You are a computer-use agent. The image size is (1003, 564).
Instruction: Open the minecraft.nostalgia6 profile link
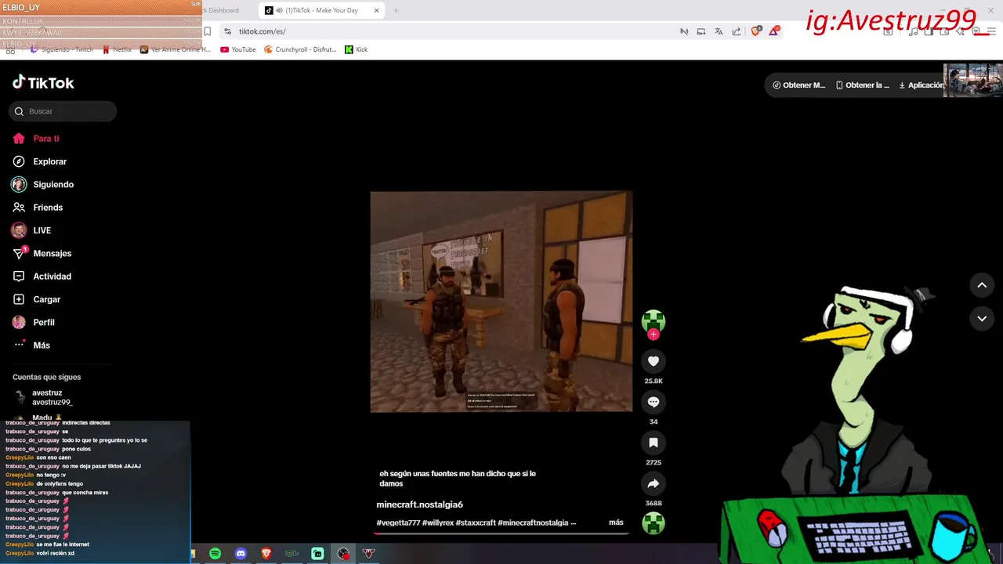coord(419,504)
